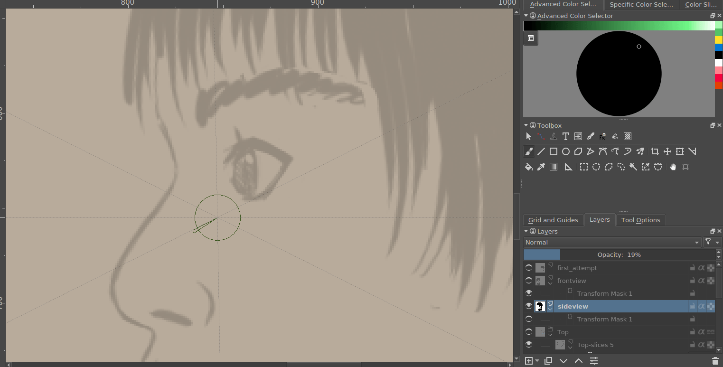Switch to the Tool Options tab
The height and width of the screenshot is (367, 723).
click(640, 220)
